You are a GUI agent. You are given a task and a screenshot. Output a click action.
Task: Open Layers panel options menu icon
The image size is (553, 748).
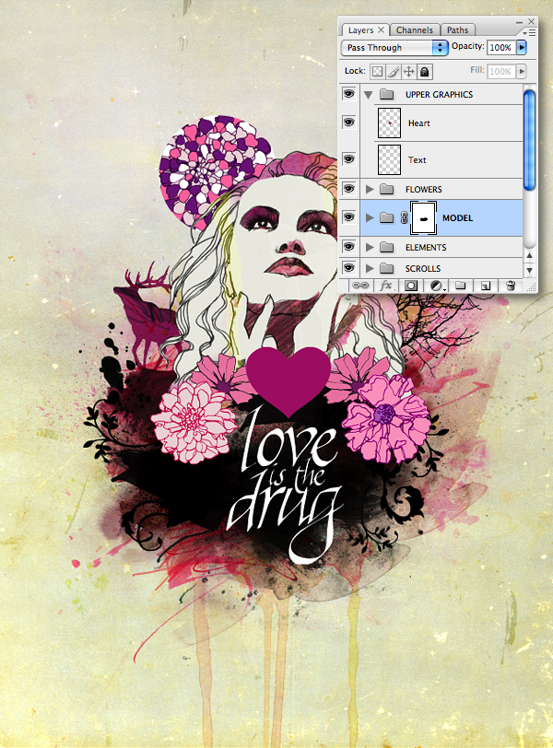click(529, 32)
